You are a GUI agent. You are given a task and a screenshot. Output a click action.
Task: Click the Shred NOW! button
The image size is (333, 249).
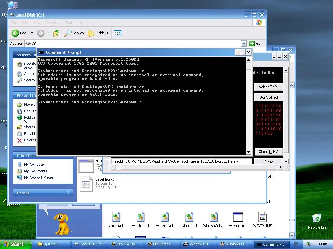pyautogui.click(x=269, y=152)
